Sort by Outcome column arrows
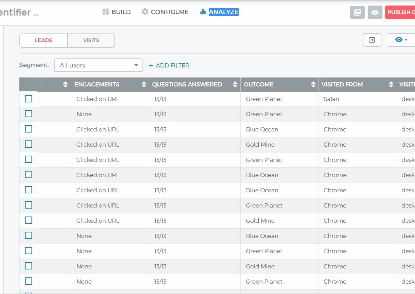This screenshot has width=415, height=294. pyautogui.click(x=313, y=84)
